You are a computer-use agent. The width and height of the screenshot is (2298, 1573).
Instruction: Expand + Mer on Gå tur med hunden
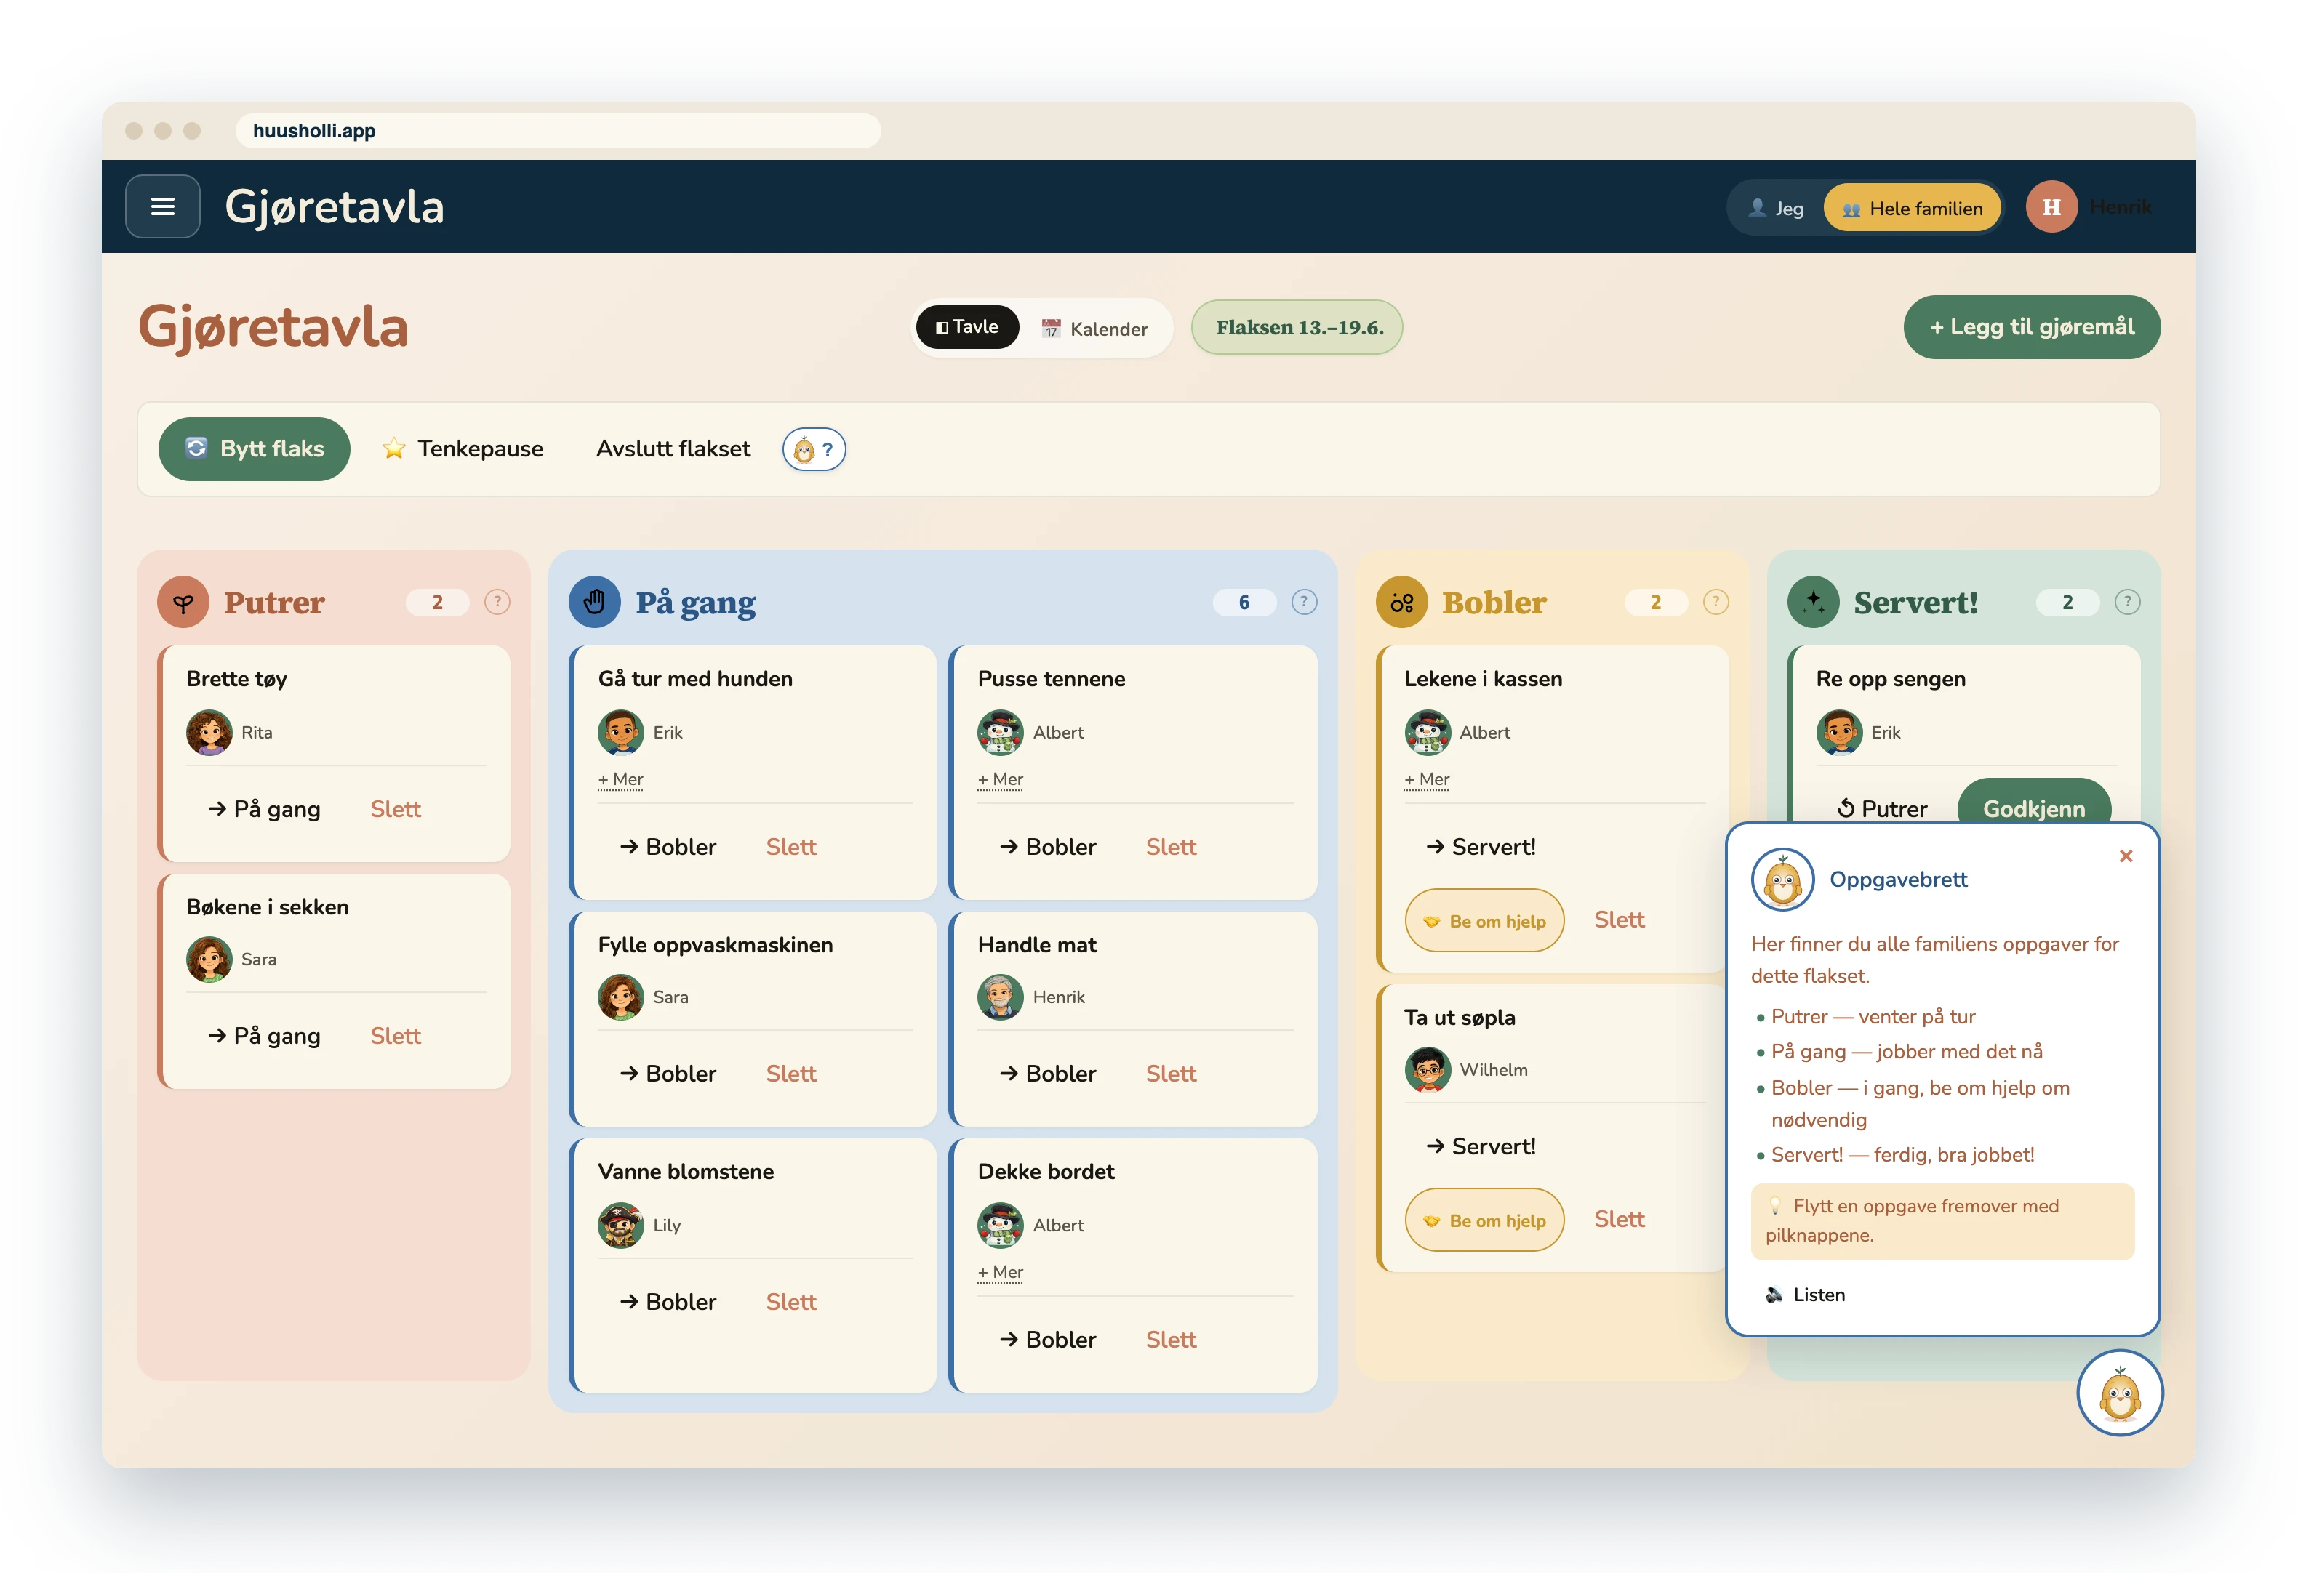(x=620, y=779)
